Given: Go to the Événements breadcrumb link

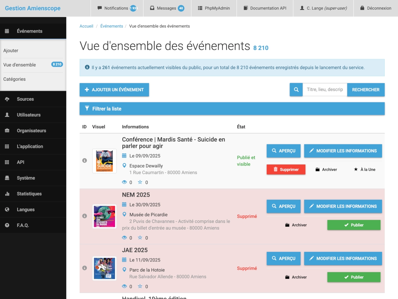Looking at the screenshot, I should (x=111, y=26).
